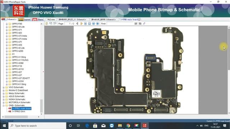Image resolution: width=230 pixels, height=129 pixels.
Task: Open the Windows Start menu
Action: pos(4,126)
